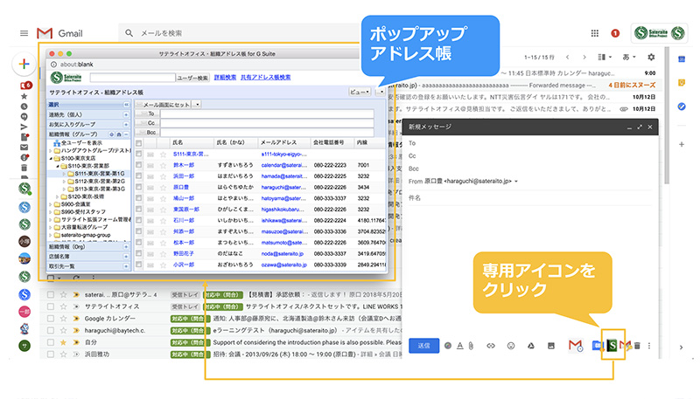The image size is (700, 399).
Task: Insert a link in the compose toolbar
Action: 491,346
